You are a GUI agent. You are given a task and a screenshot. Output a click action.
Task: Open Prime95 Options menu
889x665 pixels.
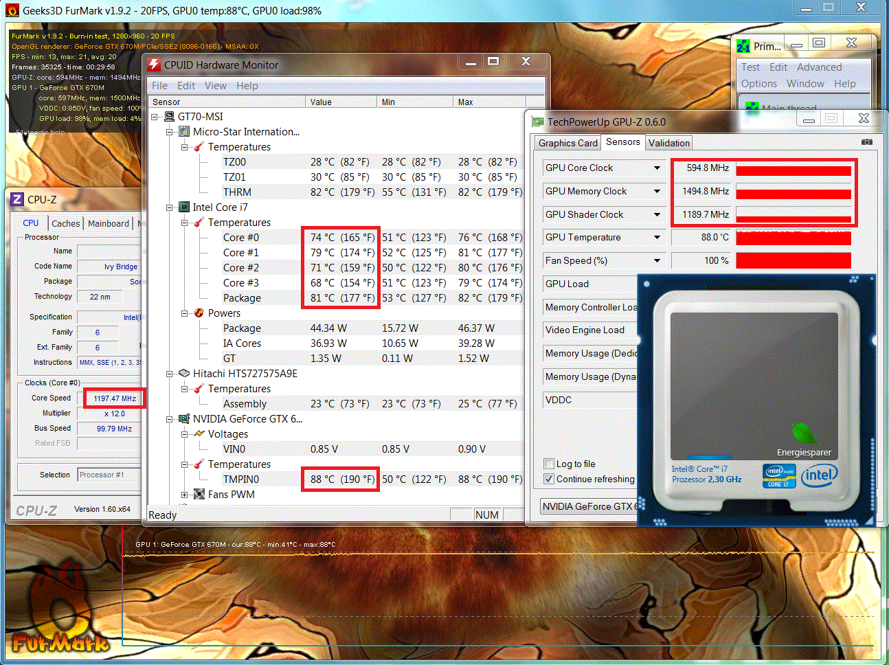tap(759, 84)
